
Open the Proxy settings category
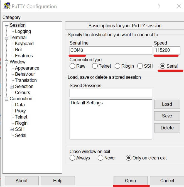point(20,111)
